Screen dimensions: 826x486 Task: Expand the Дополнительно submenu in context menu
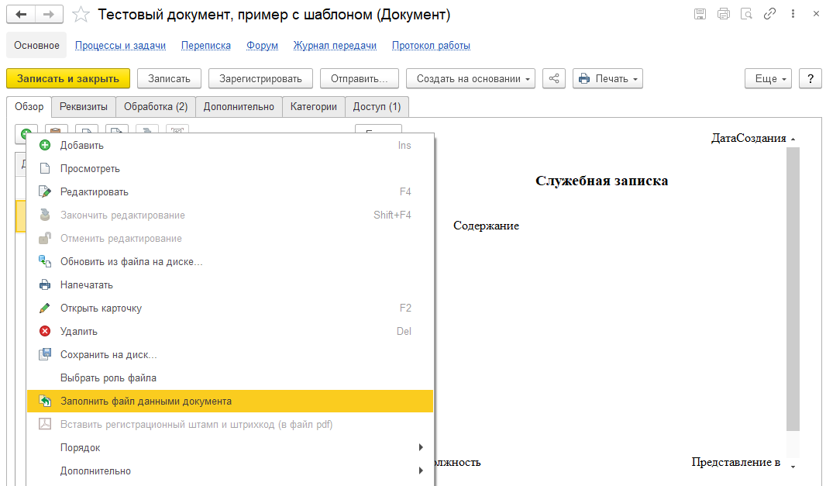point(230,470)
